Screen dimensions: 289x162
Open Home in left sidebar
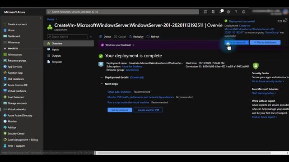[x=11, y=30]
